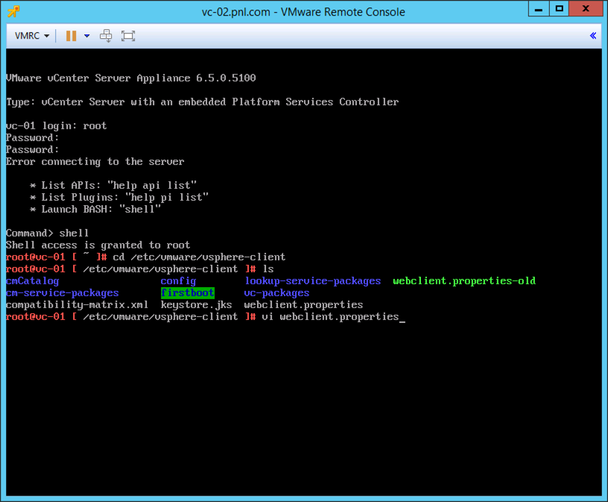
Task: Click the 'vi webclient.properties' command text
Action: pyautogui.click(x=330, y=317)
